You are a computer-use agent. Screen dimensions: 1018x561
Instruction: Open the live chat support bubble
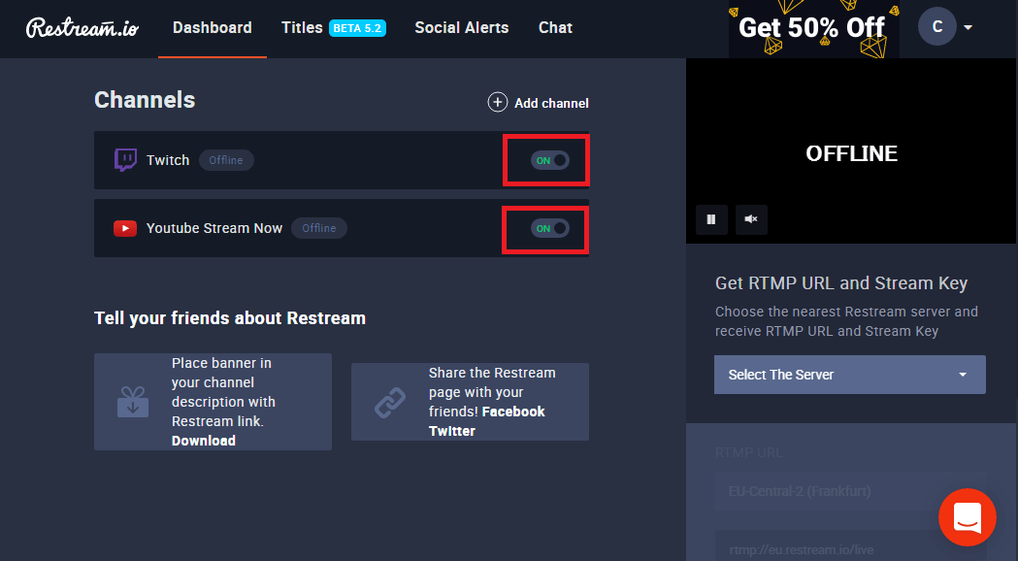coord(968,517)
